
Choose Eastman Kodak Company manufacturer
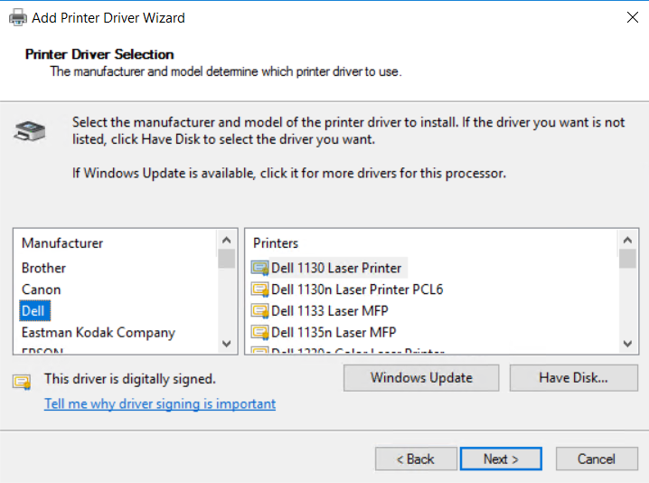pos(99,333)
